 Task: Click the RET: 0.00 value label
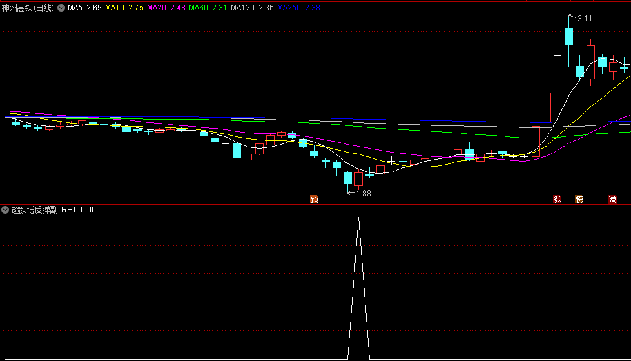point(79,210)
